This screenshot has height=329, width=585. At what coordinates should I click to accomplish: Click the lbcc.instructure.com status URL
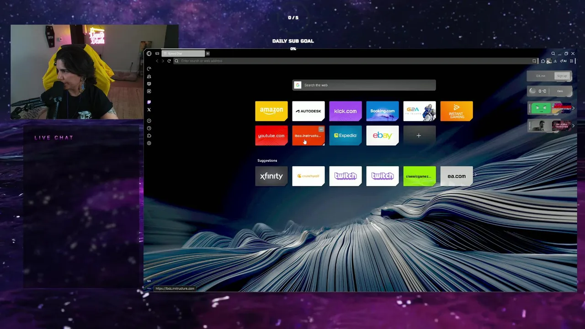click(175, 288)
